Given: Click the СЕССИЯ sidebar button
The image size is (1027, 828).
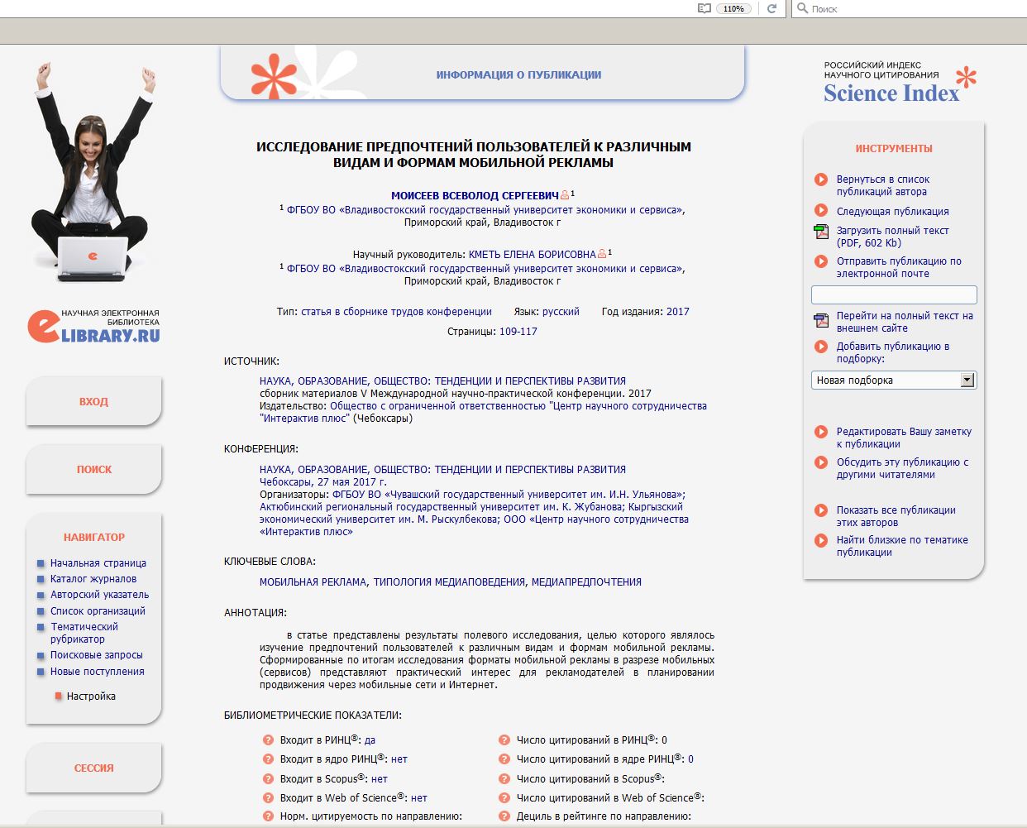Looking at the screenshot, I should 93,768.
